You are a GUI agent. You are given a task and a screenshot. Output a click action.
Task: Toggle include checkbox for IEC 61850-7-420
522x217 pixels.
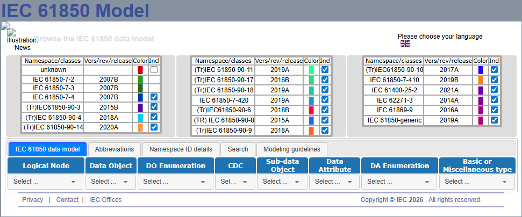coord(324,100)
